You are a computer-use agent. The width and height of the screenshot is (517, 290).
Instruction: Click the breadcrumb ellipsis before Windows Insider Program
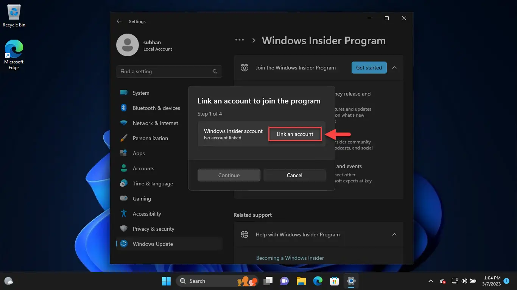239,40
